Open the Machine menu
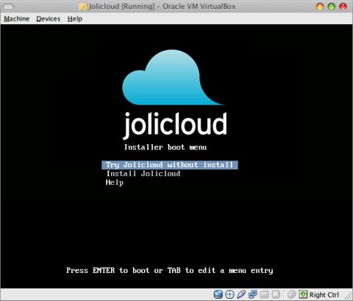Image resolution: width=353 pixels, height=301 pixels. point(16,18)
